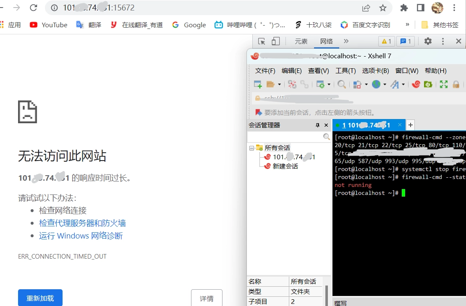Toggle pin on the session manager panel
The image size is (466, 306).
317,125
